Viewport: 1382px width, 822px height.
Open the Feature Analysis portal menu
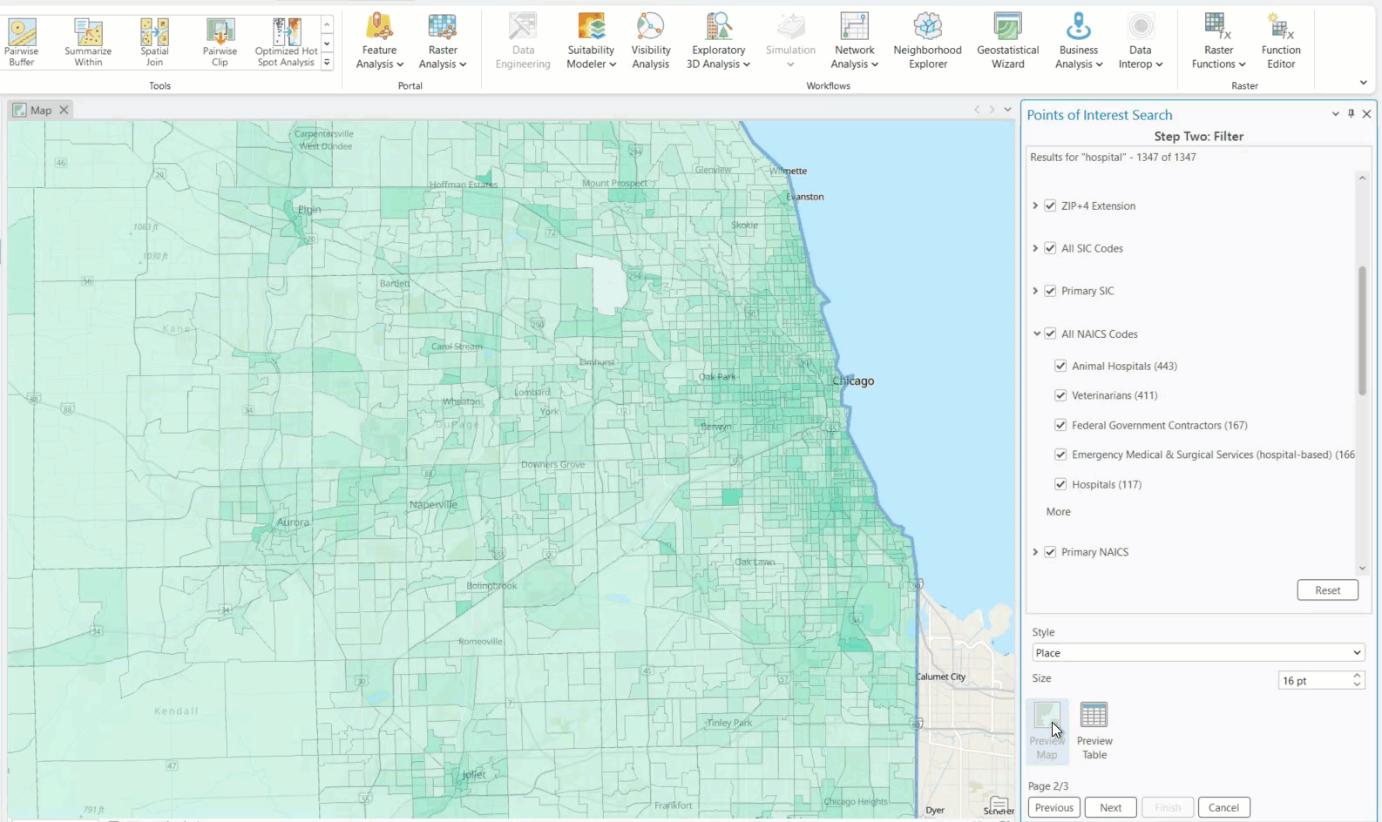[x=379, y=41]
